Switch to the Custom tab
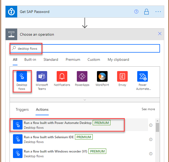This screenshot has height=162, width=169. (x=94, y=59)
